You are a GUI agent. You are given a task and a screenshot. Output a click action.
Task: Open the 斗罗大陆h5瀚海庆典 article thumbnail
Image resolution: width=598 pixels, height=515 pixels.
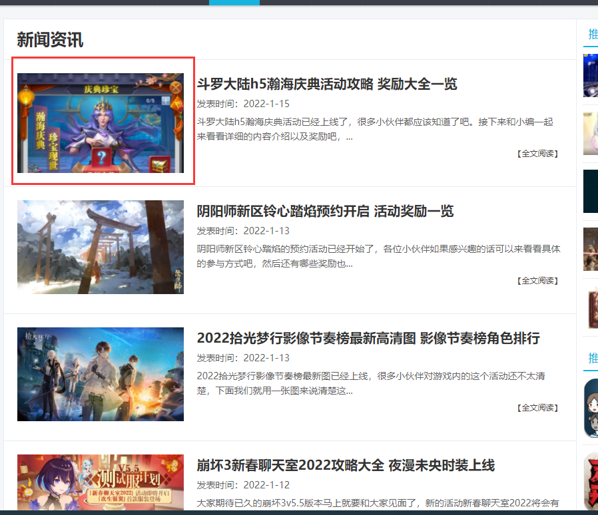click(x=101, y=122)
